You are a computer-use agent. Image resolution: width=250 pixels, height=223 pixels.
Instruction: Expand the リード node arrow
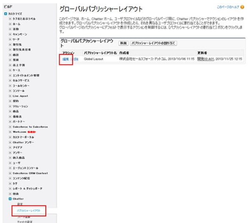point(10,39)
